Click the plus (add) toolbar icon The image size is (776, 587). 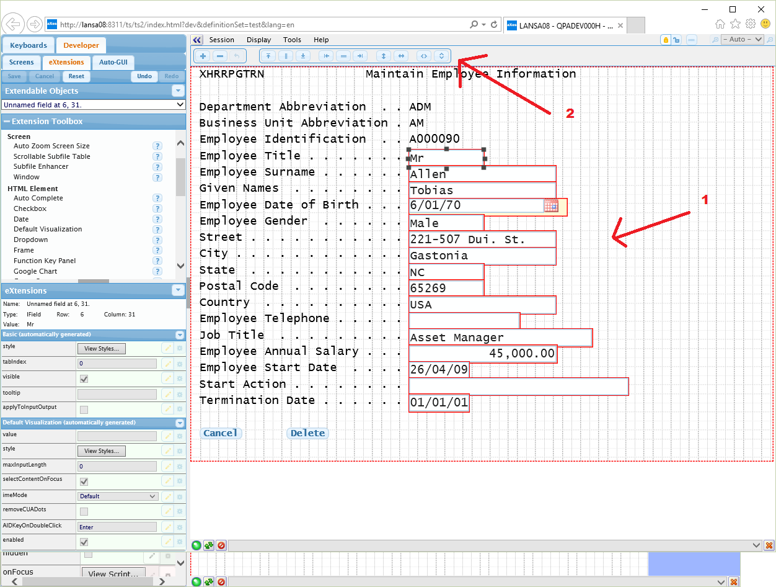coord(203,56)
